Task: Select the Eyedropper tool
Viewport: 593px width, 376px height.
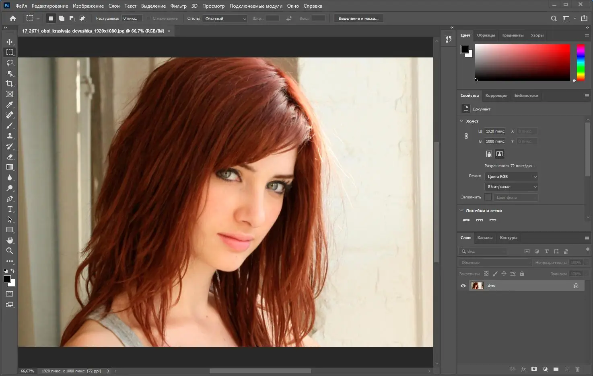Action: click(x=10, y=104)
